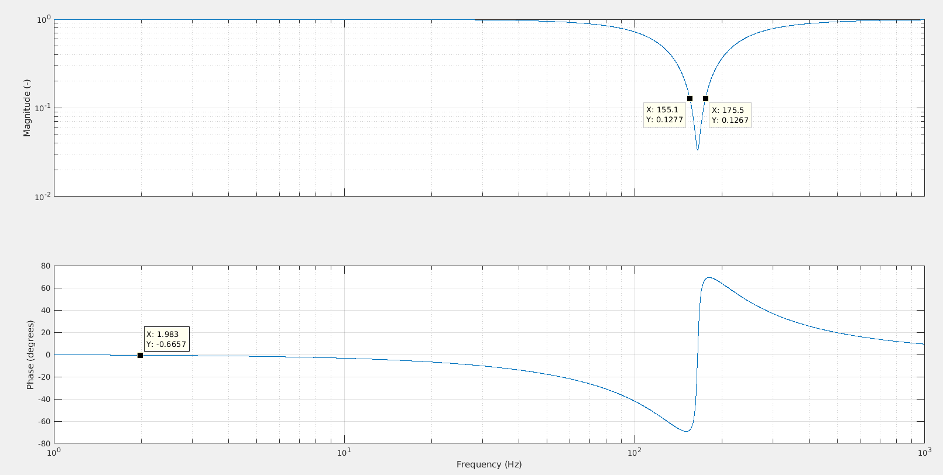
Task: Click the data tip box reading Y: 0.1267
Action: 730,115
